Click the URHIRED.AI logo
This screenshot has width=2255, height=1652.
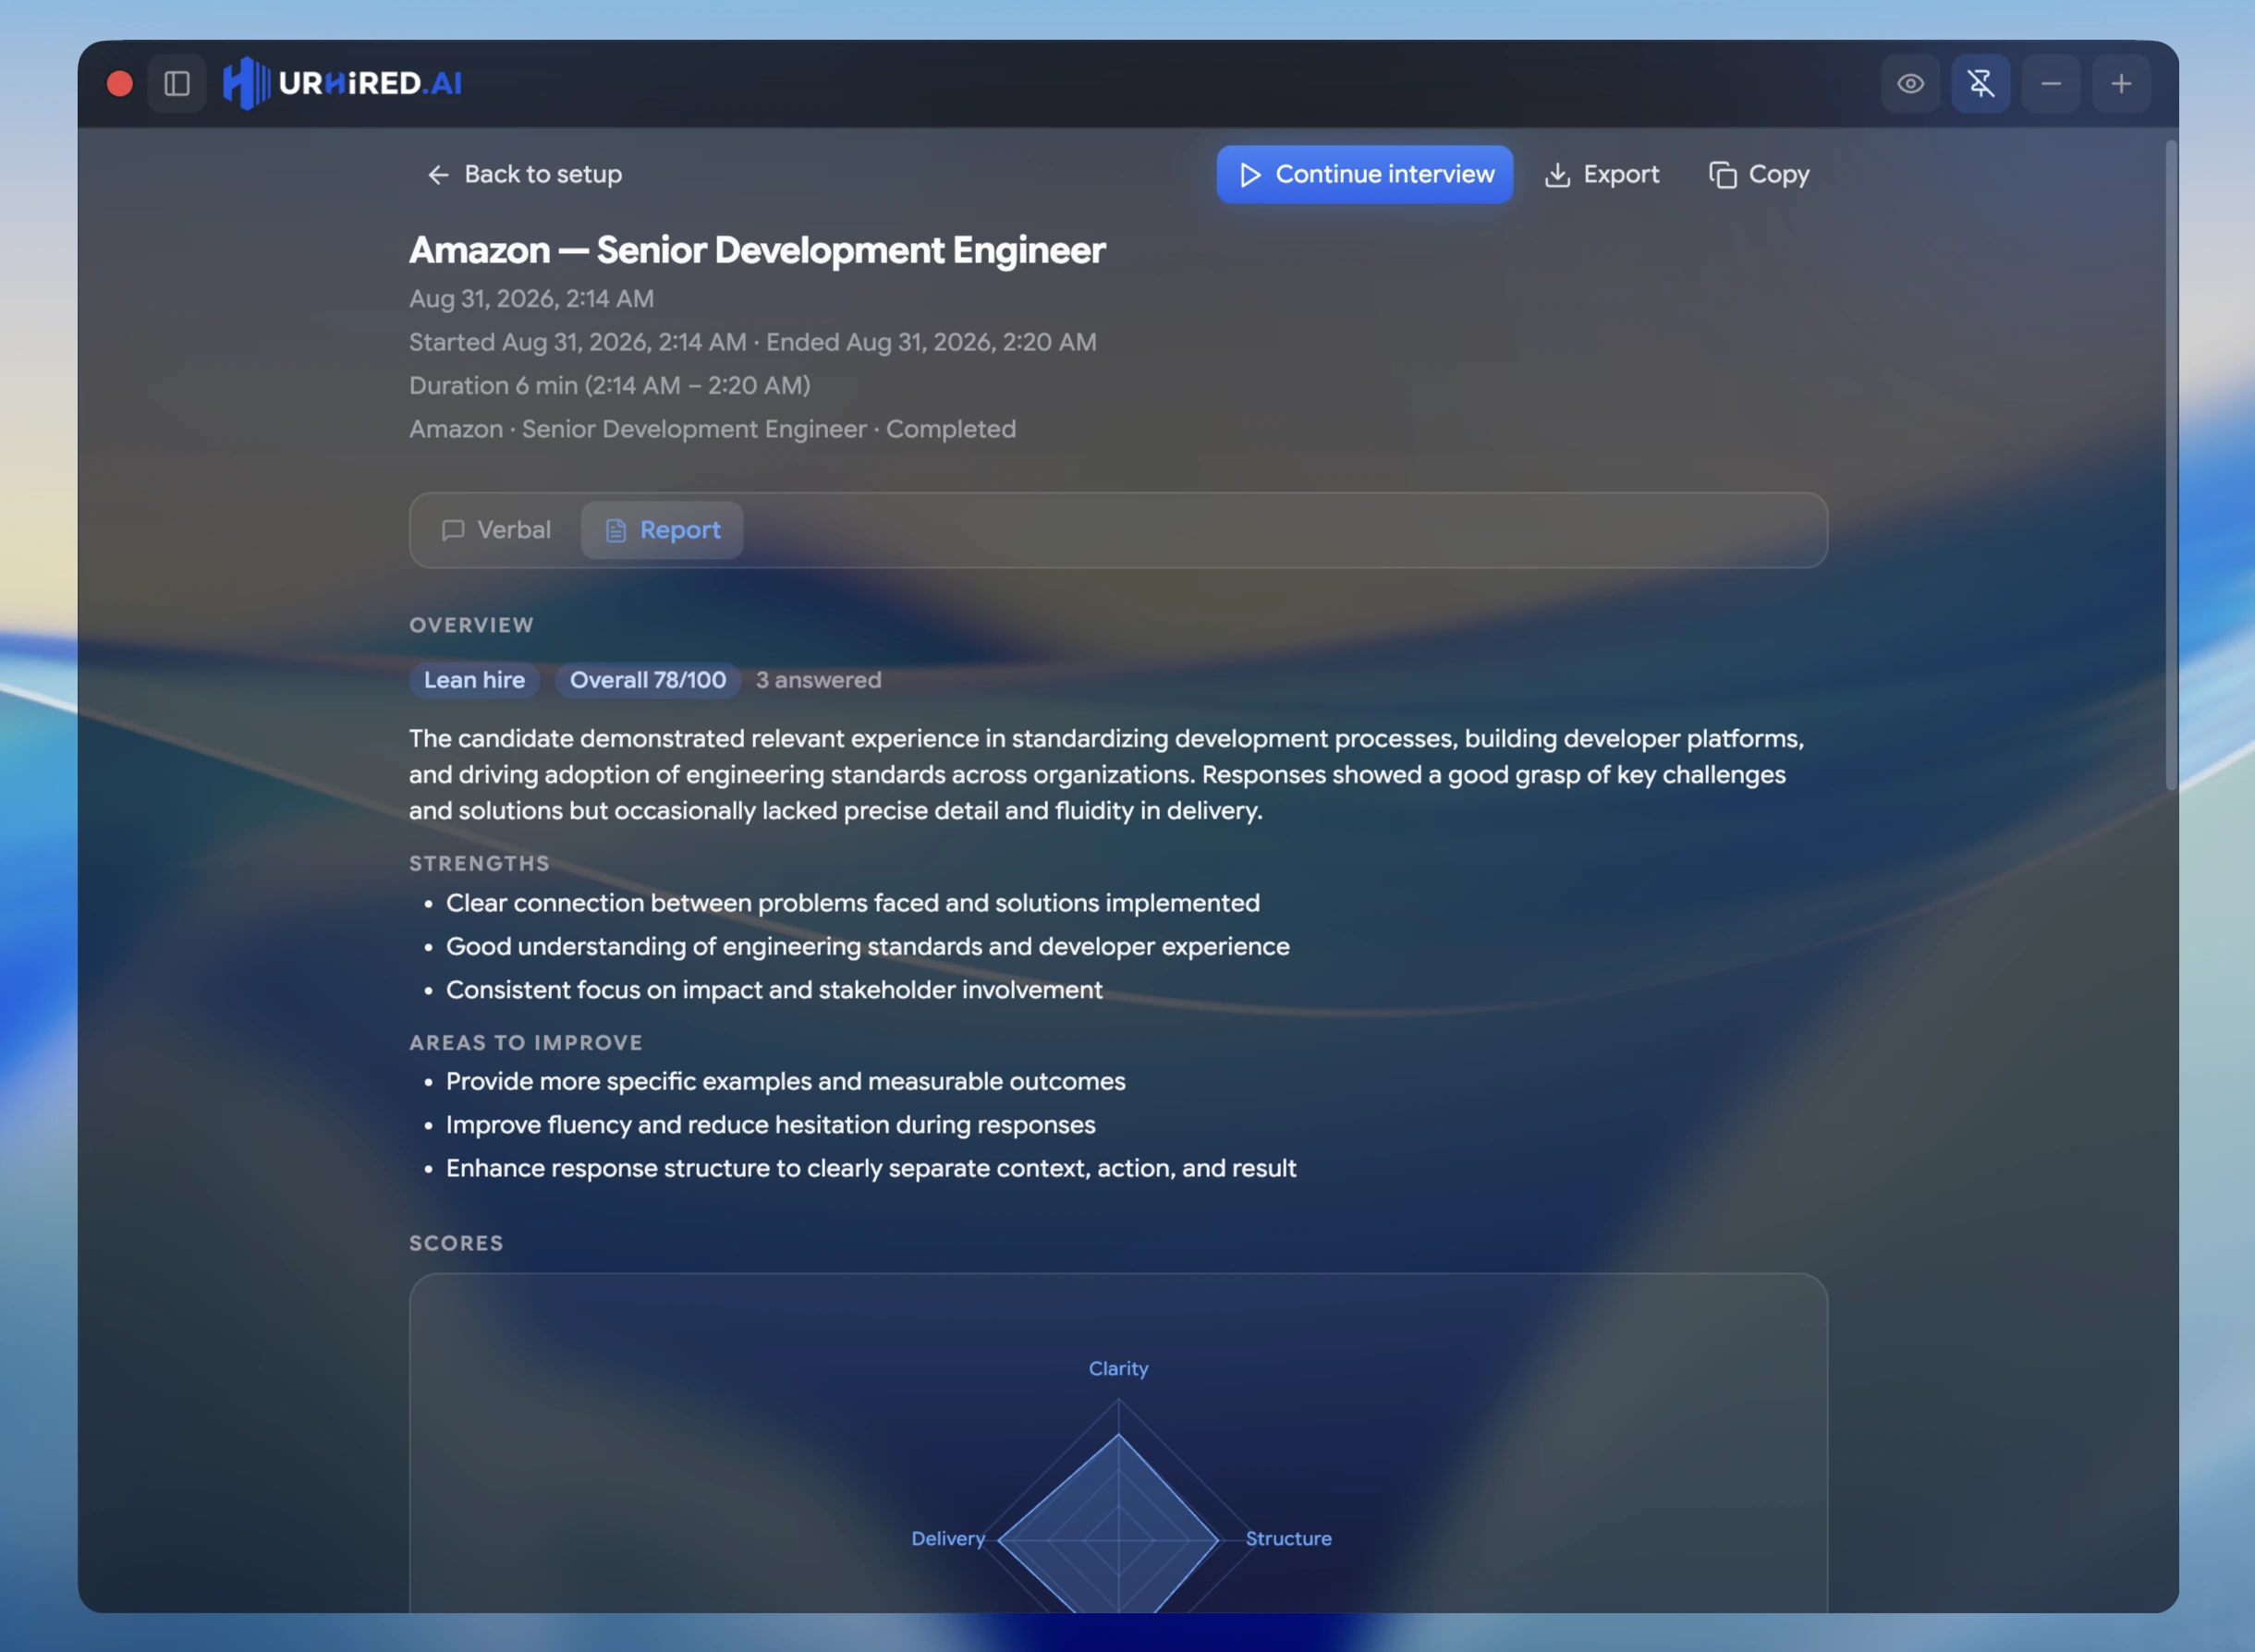pos(343,84)
